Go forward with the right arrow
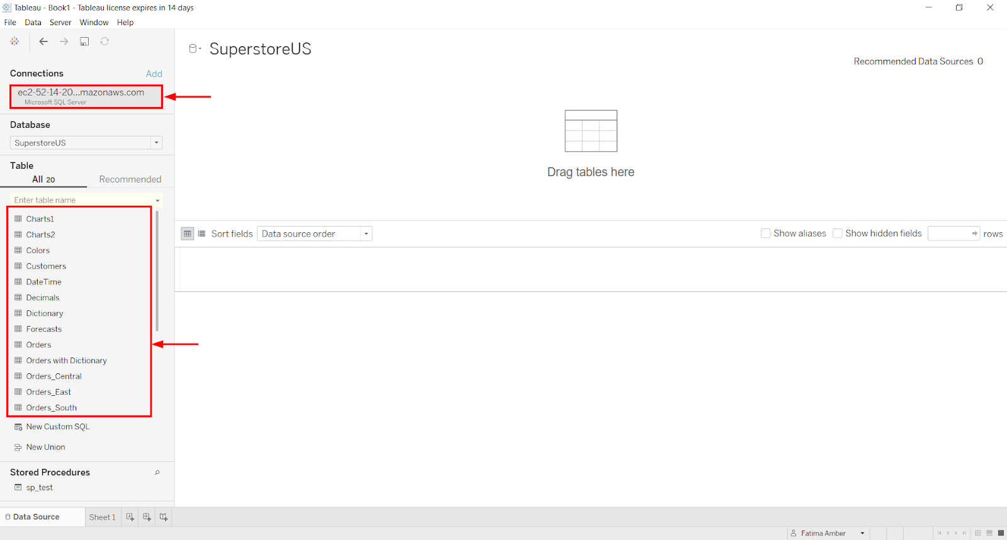The image size is (1007, 540). coord(64,42)
